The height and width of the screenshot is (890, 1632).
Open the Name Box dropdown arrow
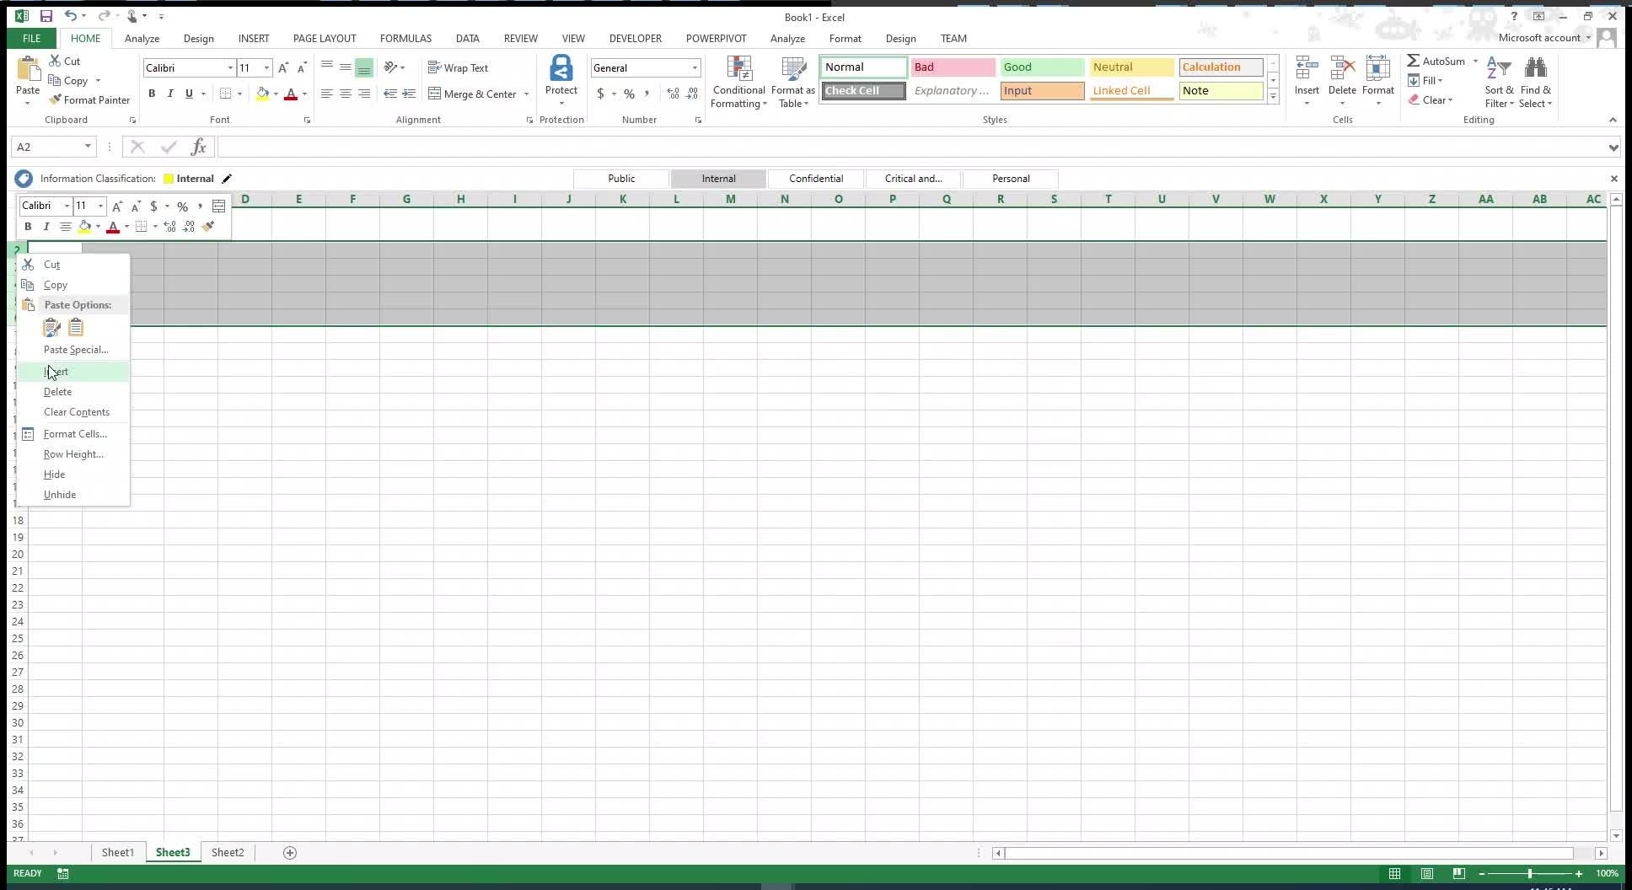88,147
